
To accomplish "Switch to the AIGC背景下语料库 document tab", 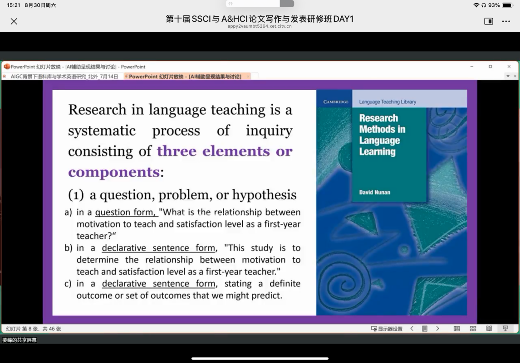I will coord(64,77).
